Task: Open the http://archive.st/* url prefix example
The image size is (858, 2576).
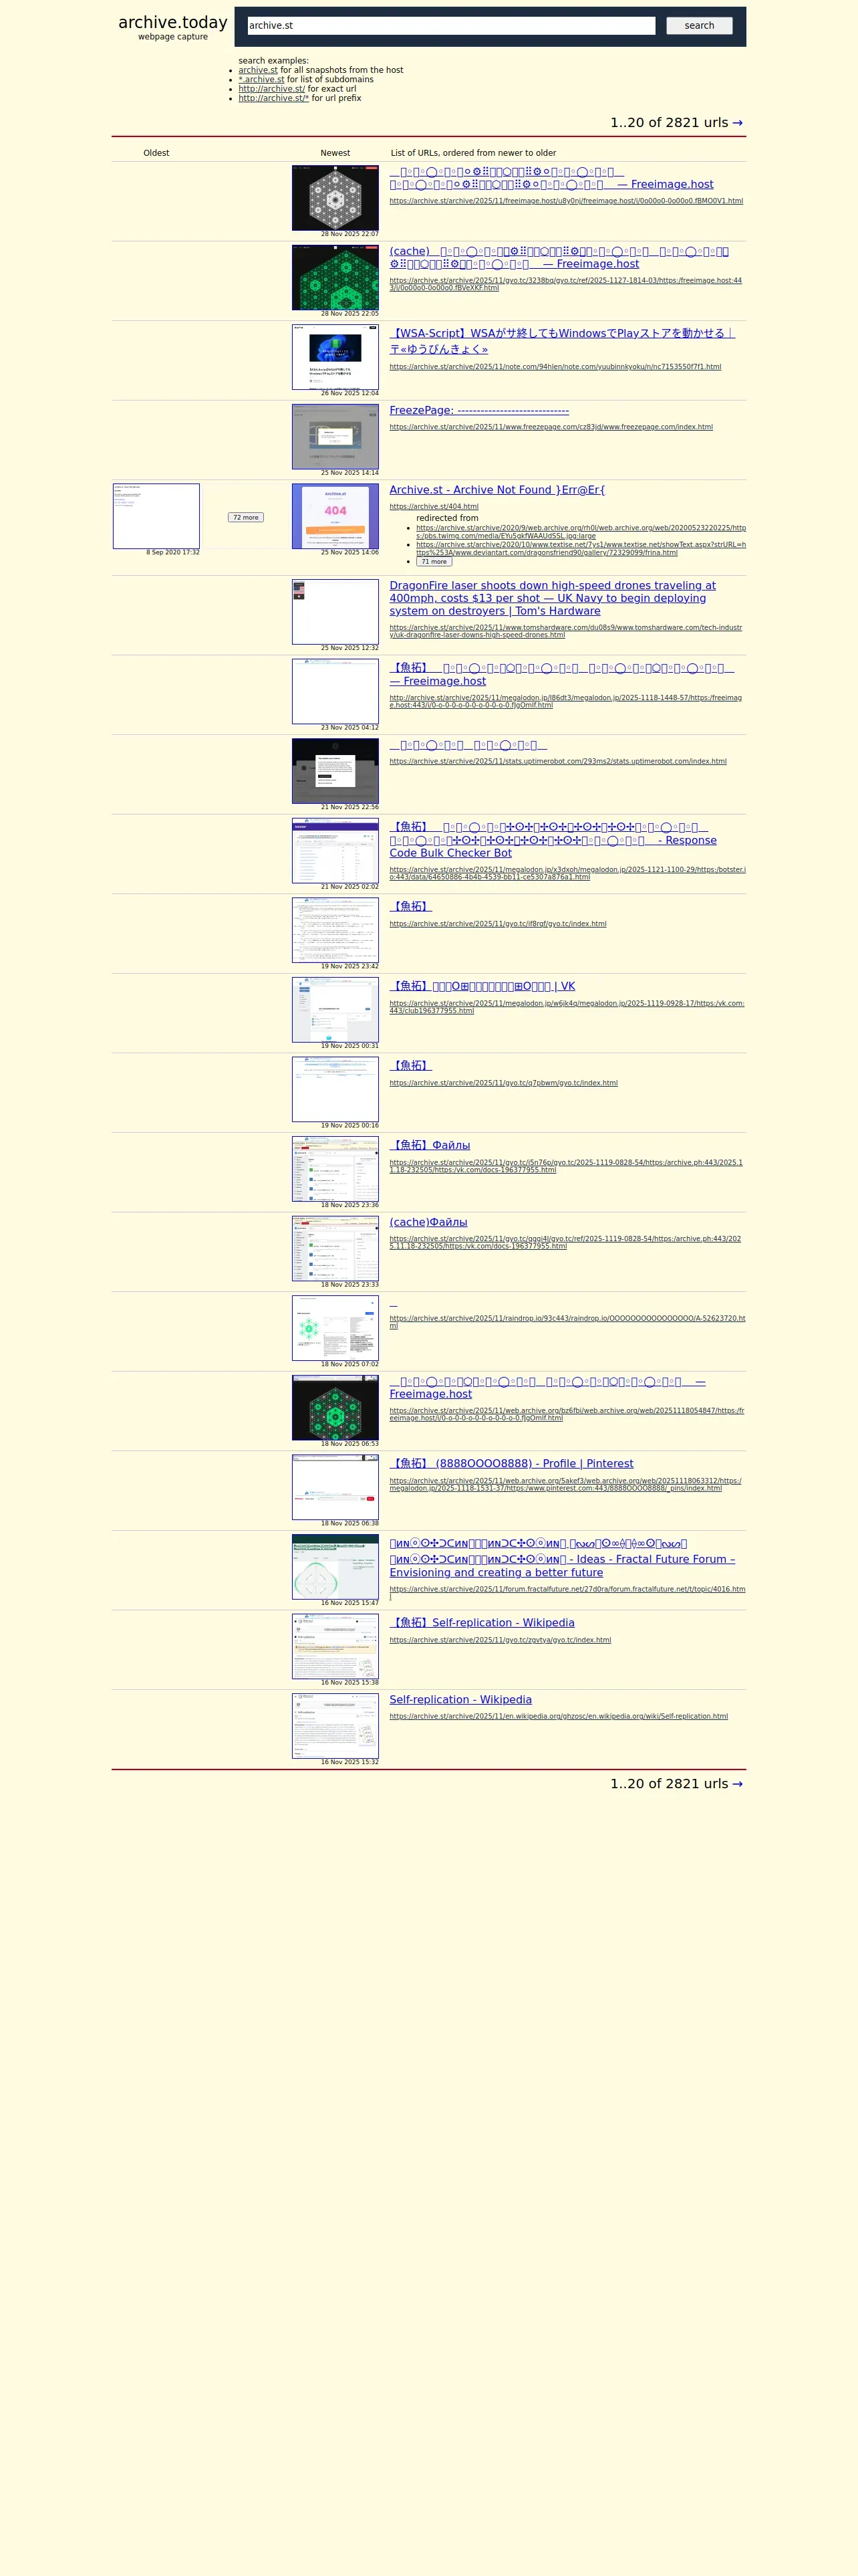Action: (x=274, y=98)
